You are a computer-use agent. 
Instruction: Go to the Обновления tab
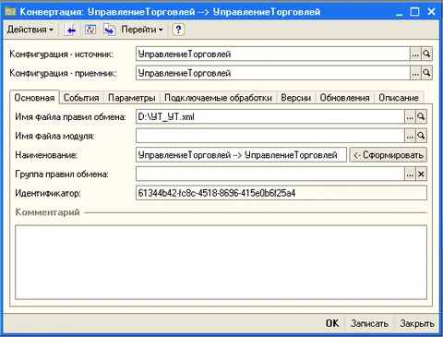pos(344,98)
